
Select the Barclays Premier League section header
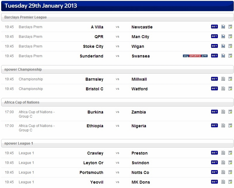(117, 17)
